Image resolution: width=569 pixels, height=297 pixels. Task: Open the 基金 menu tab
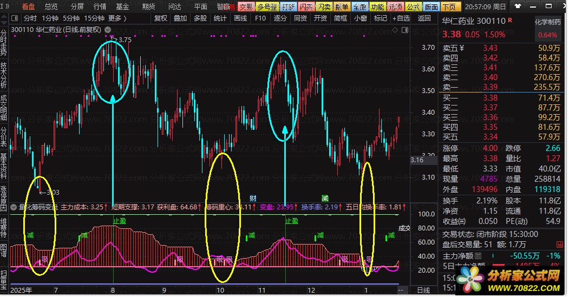[122, 6]
